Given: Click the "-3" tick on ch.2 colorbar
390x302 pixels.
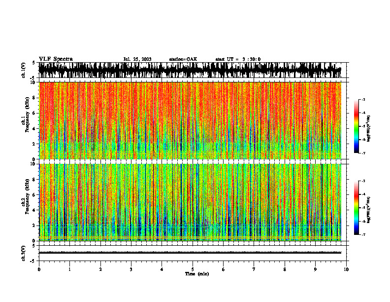Looking at the screenshot, I should coord(363,181).
